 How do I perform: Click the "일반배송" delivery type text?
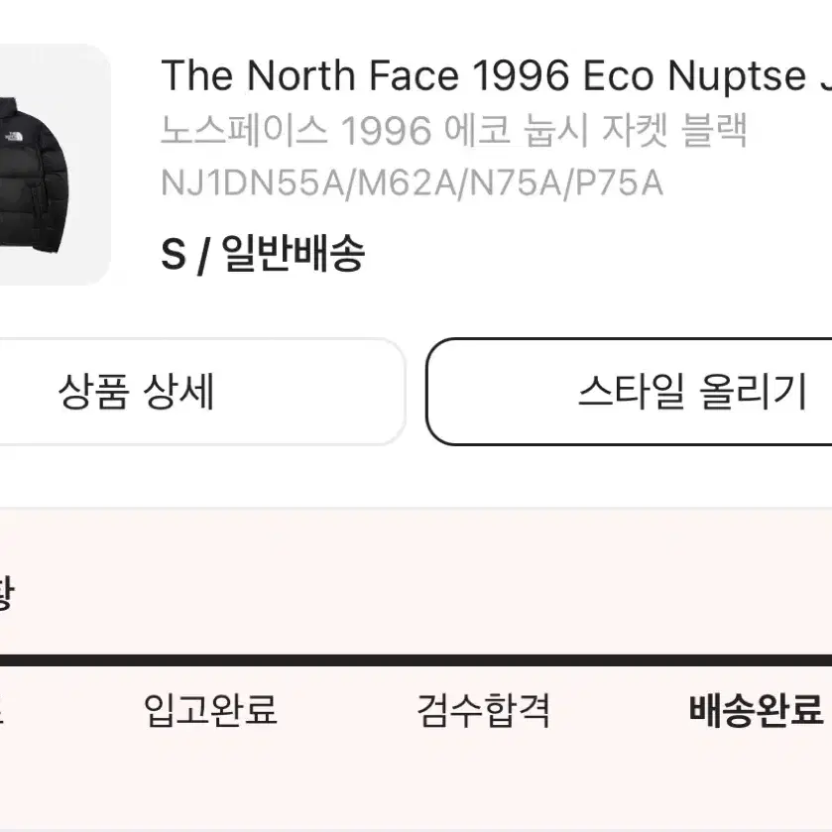(293, 253)
